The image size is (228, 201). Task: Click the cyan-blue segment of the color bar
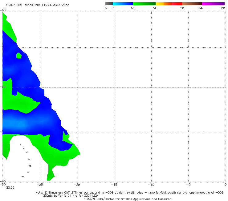(123, 4)
